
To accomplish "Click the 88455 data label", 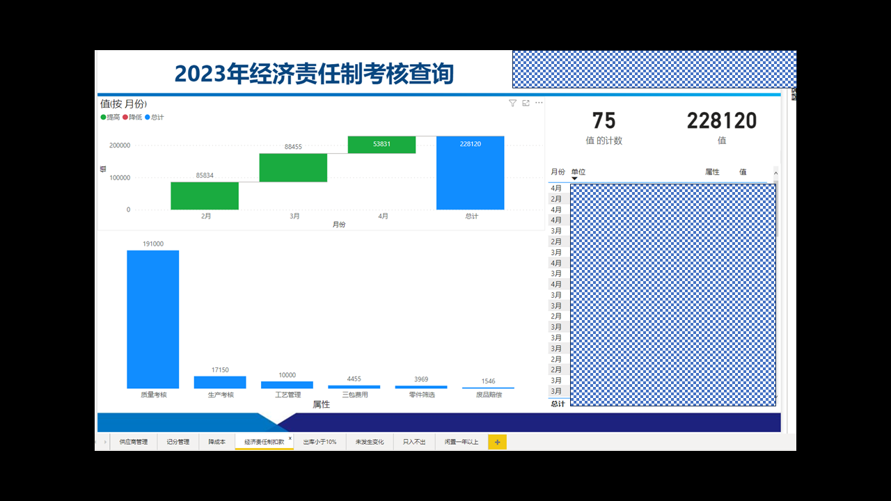I will tap(293, 147).
